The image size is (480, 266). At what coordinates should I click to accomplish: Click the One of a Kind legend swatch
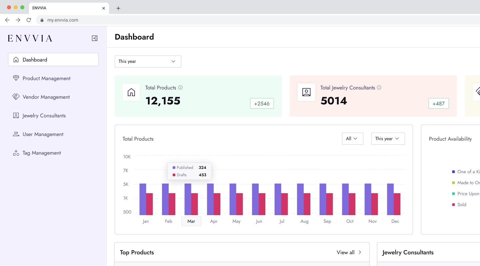453,172
